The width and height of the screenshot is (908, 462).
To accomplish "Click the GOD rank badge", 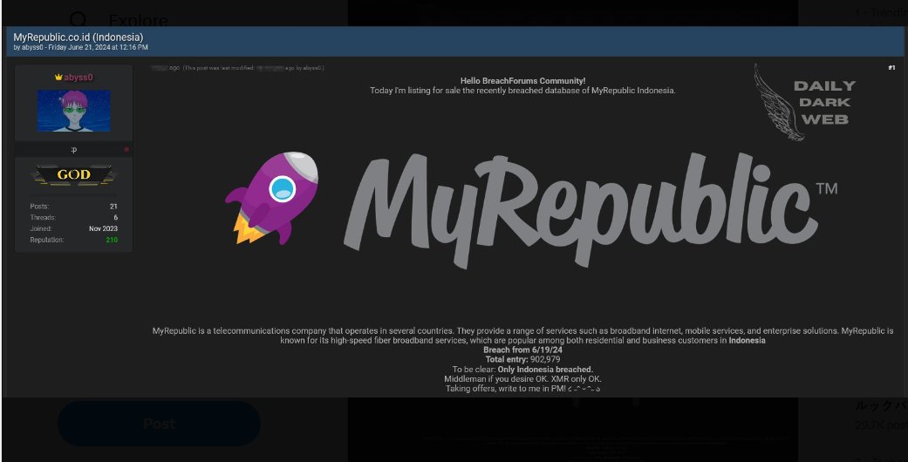I will [73, 174].
